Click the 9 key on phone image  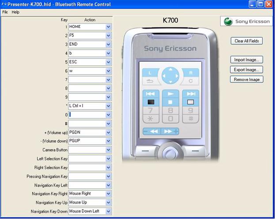(x=190, y=110)
